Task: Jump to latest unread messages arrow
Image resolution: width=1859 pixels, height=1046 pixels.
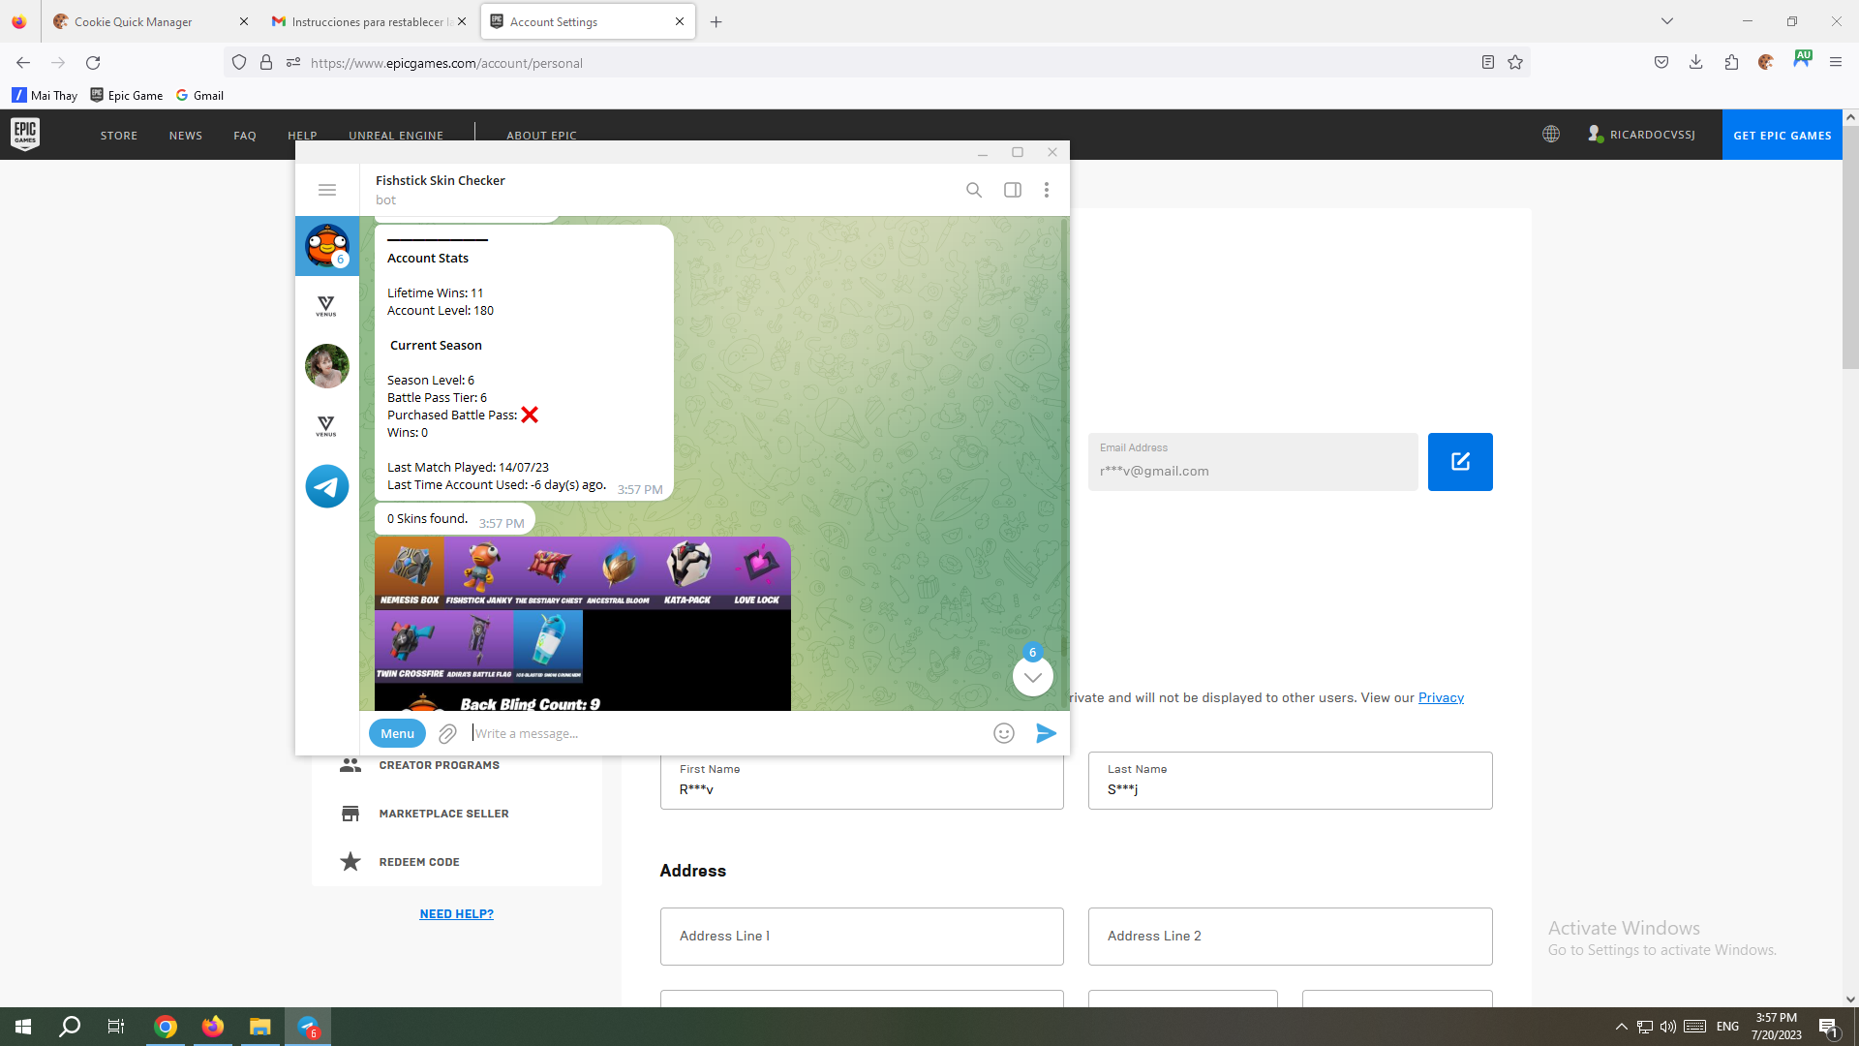Action: click(x=1033, y=676)
